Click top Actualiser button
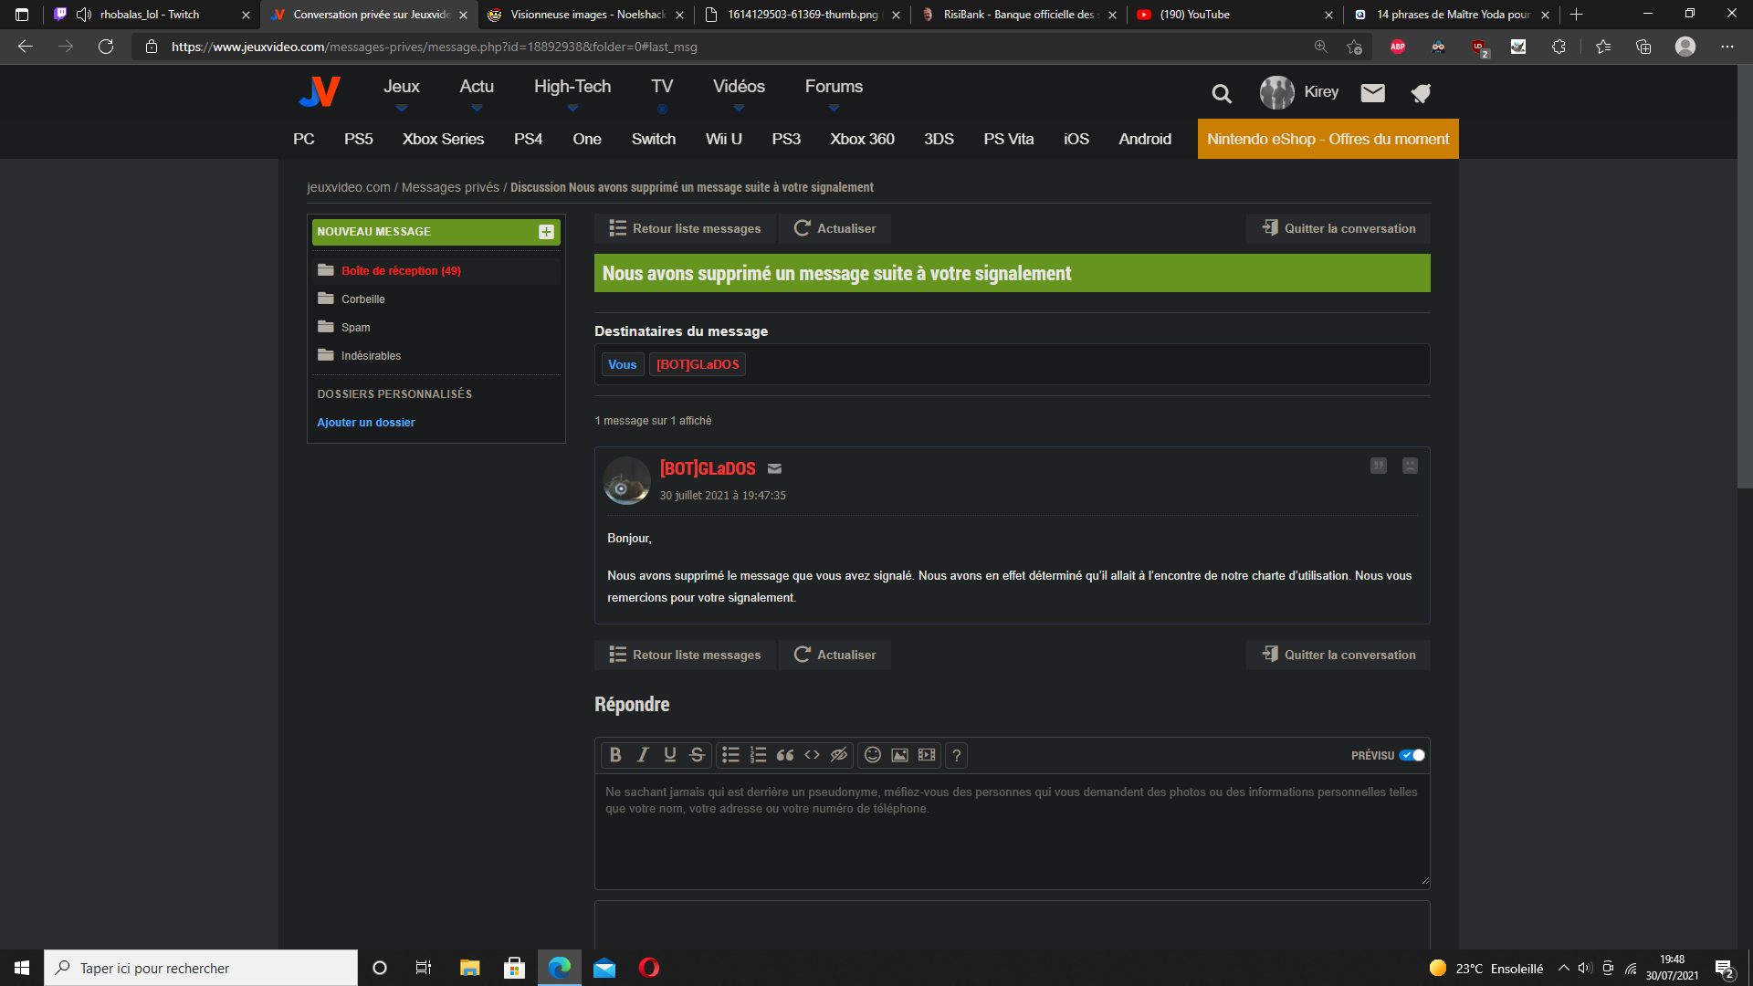 click(835, 228)
